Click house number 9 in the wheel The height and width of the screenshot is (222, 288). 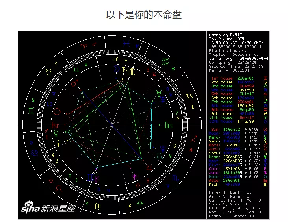click(x=148, y=70)
